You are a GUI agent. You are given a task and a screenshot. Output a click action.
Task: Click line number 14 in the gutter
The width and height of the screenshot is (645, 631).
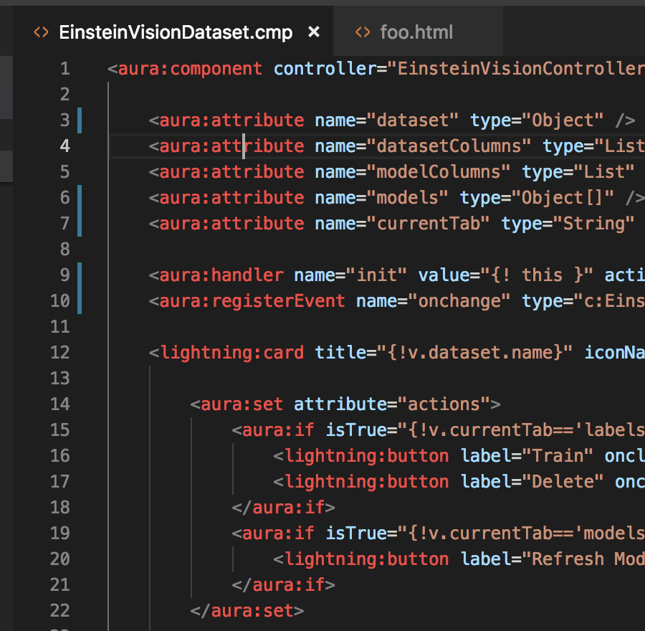click(60, 404)
